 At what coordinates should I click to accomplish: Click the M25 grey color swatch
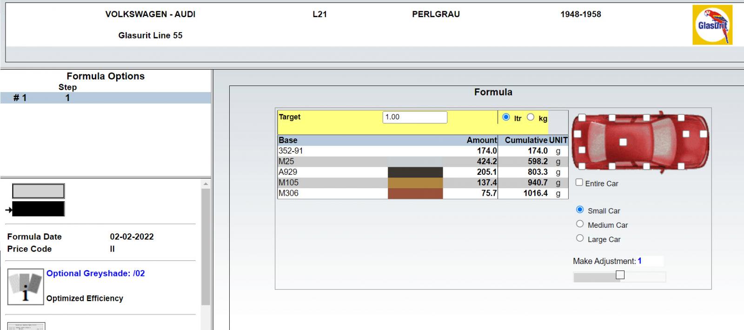415,161
